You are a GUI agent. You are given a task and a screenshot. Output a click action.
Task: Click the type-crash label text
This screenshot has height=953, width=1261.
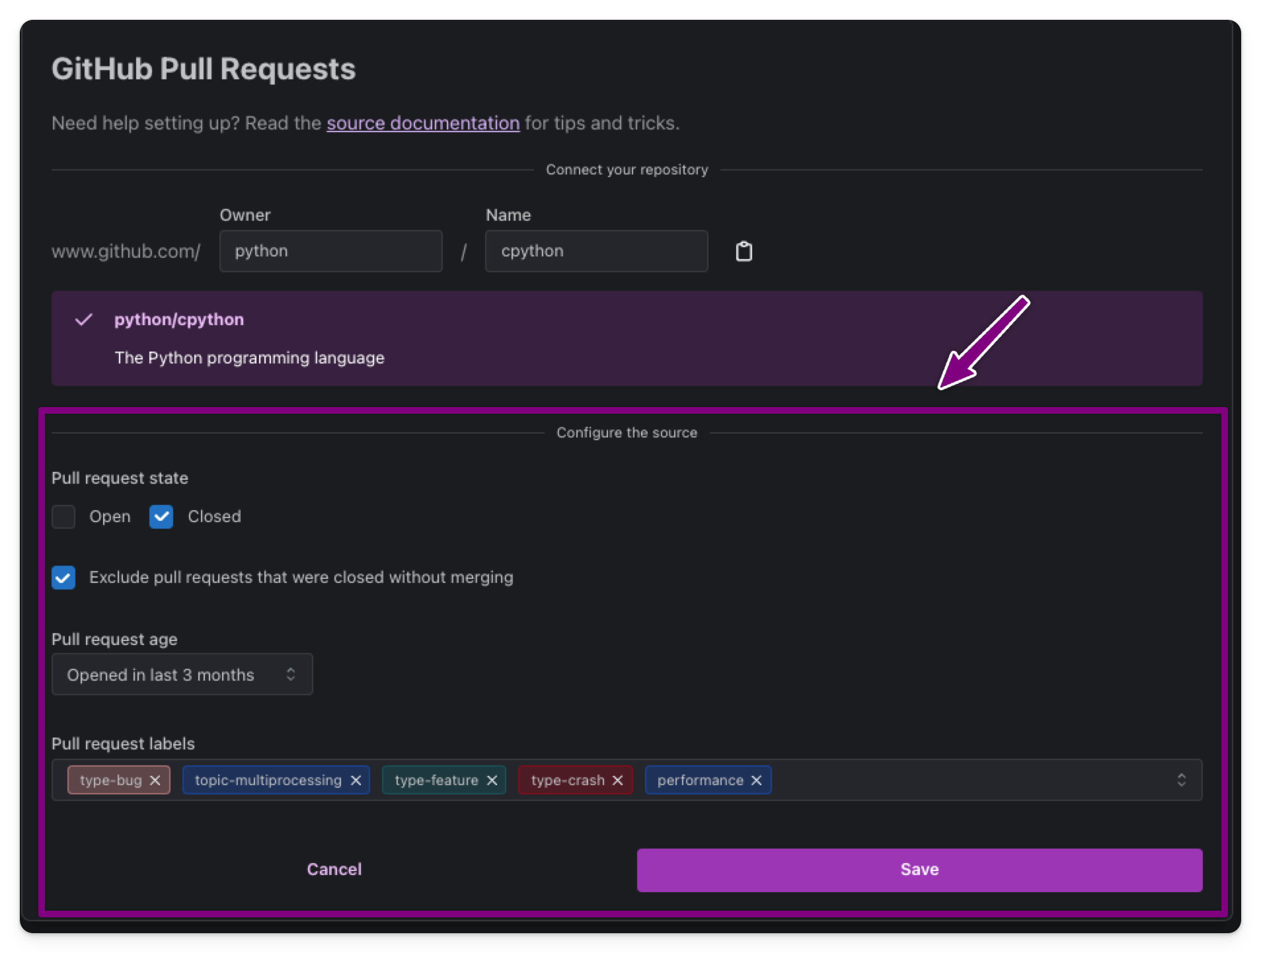pyautogui.click(x=568, y=781)
